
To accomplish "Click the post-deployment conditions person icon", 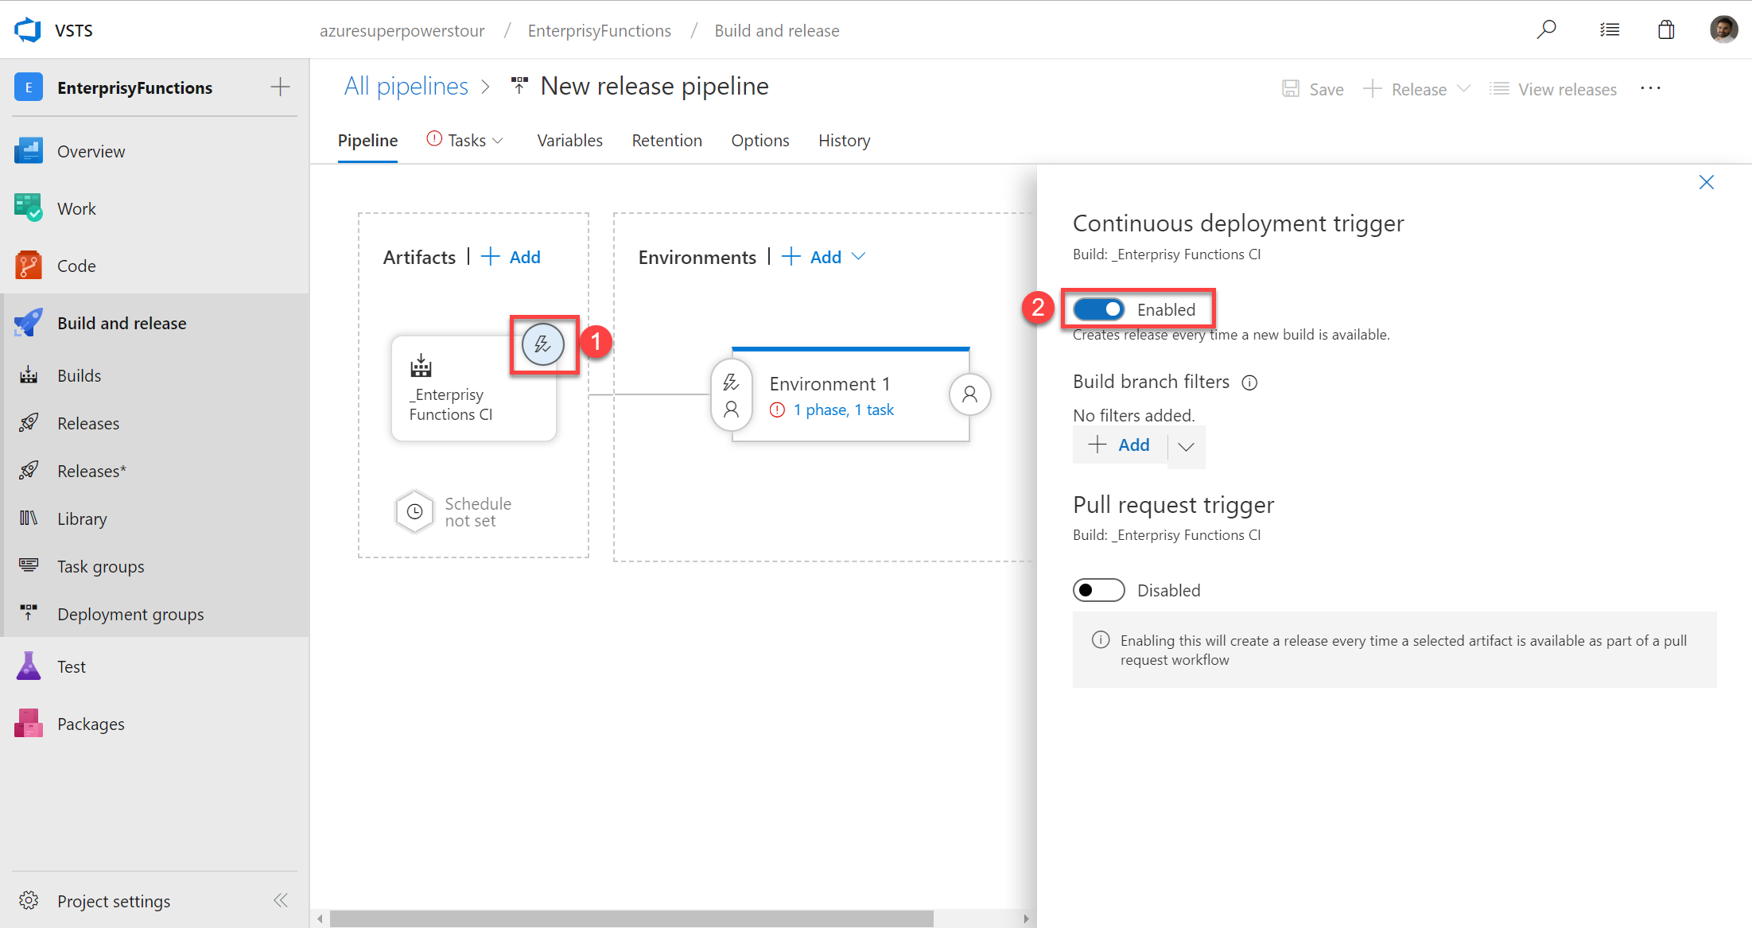I will 969,393.
